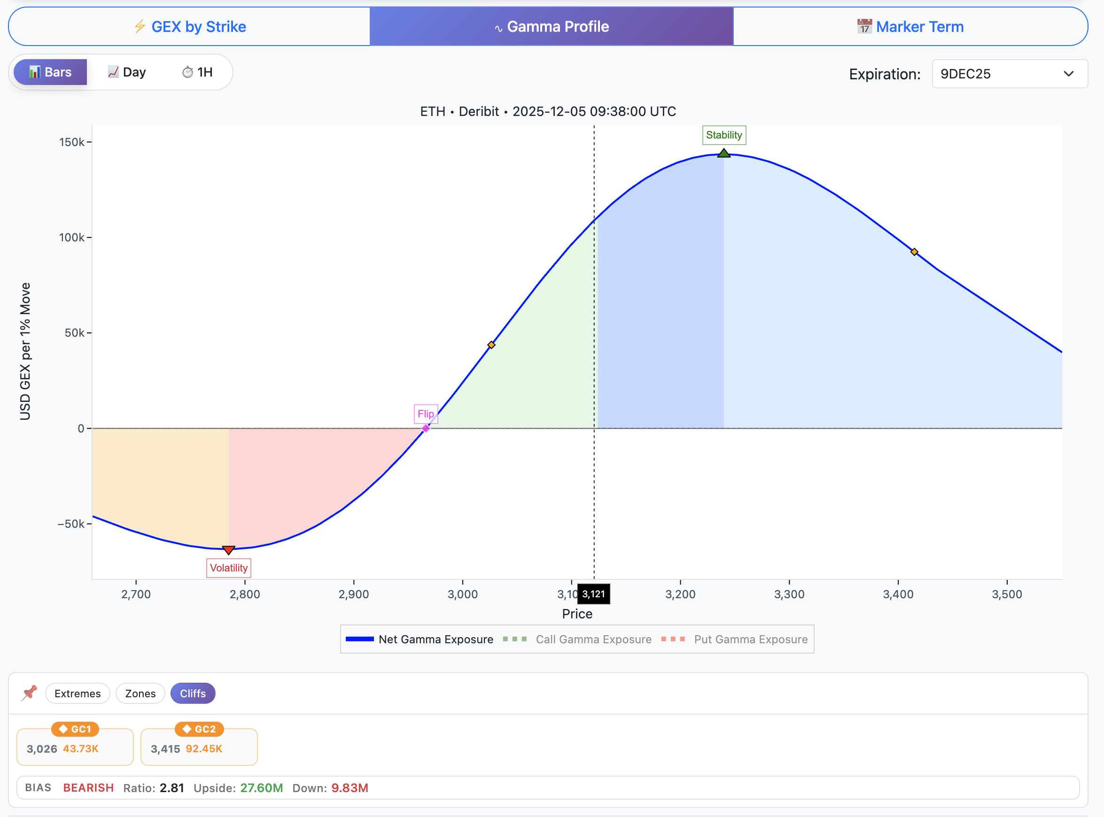The width and height of the screenshot is (1104, 817).
Task: Expand the GC2 cliff details
Action: tap(199, 747)
